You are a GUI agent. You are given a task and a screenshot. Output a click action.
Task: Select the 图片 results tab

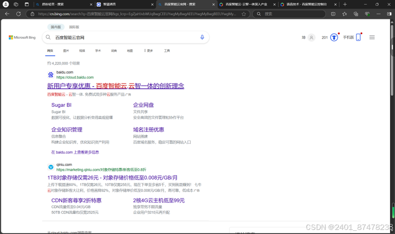point(66,51)
